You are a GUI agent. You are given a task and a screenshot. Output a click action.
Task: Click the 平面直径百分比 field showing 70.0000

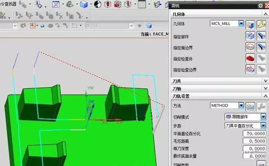click(x=254, y=133)
